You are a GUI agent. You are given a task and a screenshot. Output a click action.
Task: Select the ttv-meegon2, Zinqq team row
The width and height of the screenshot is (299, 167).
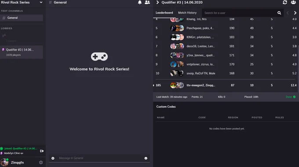coord(226,85)
